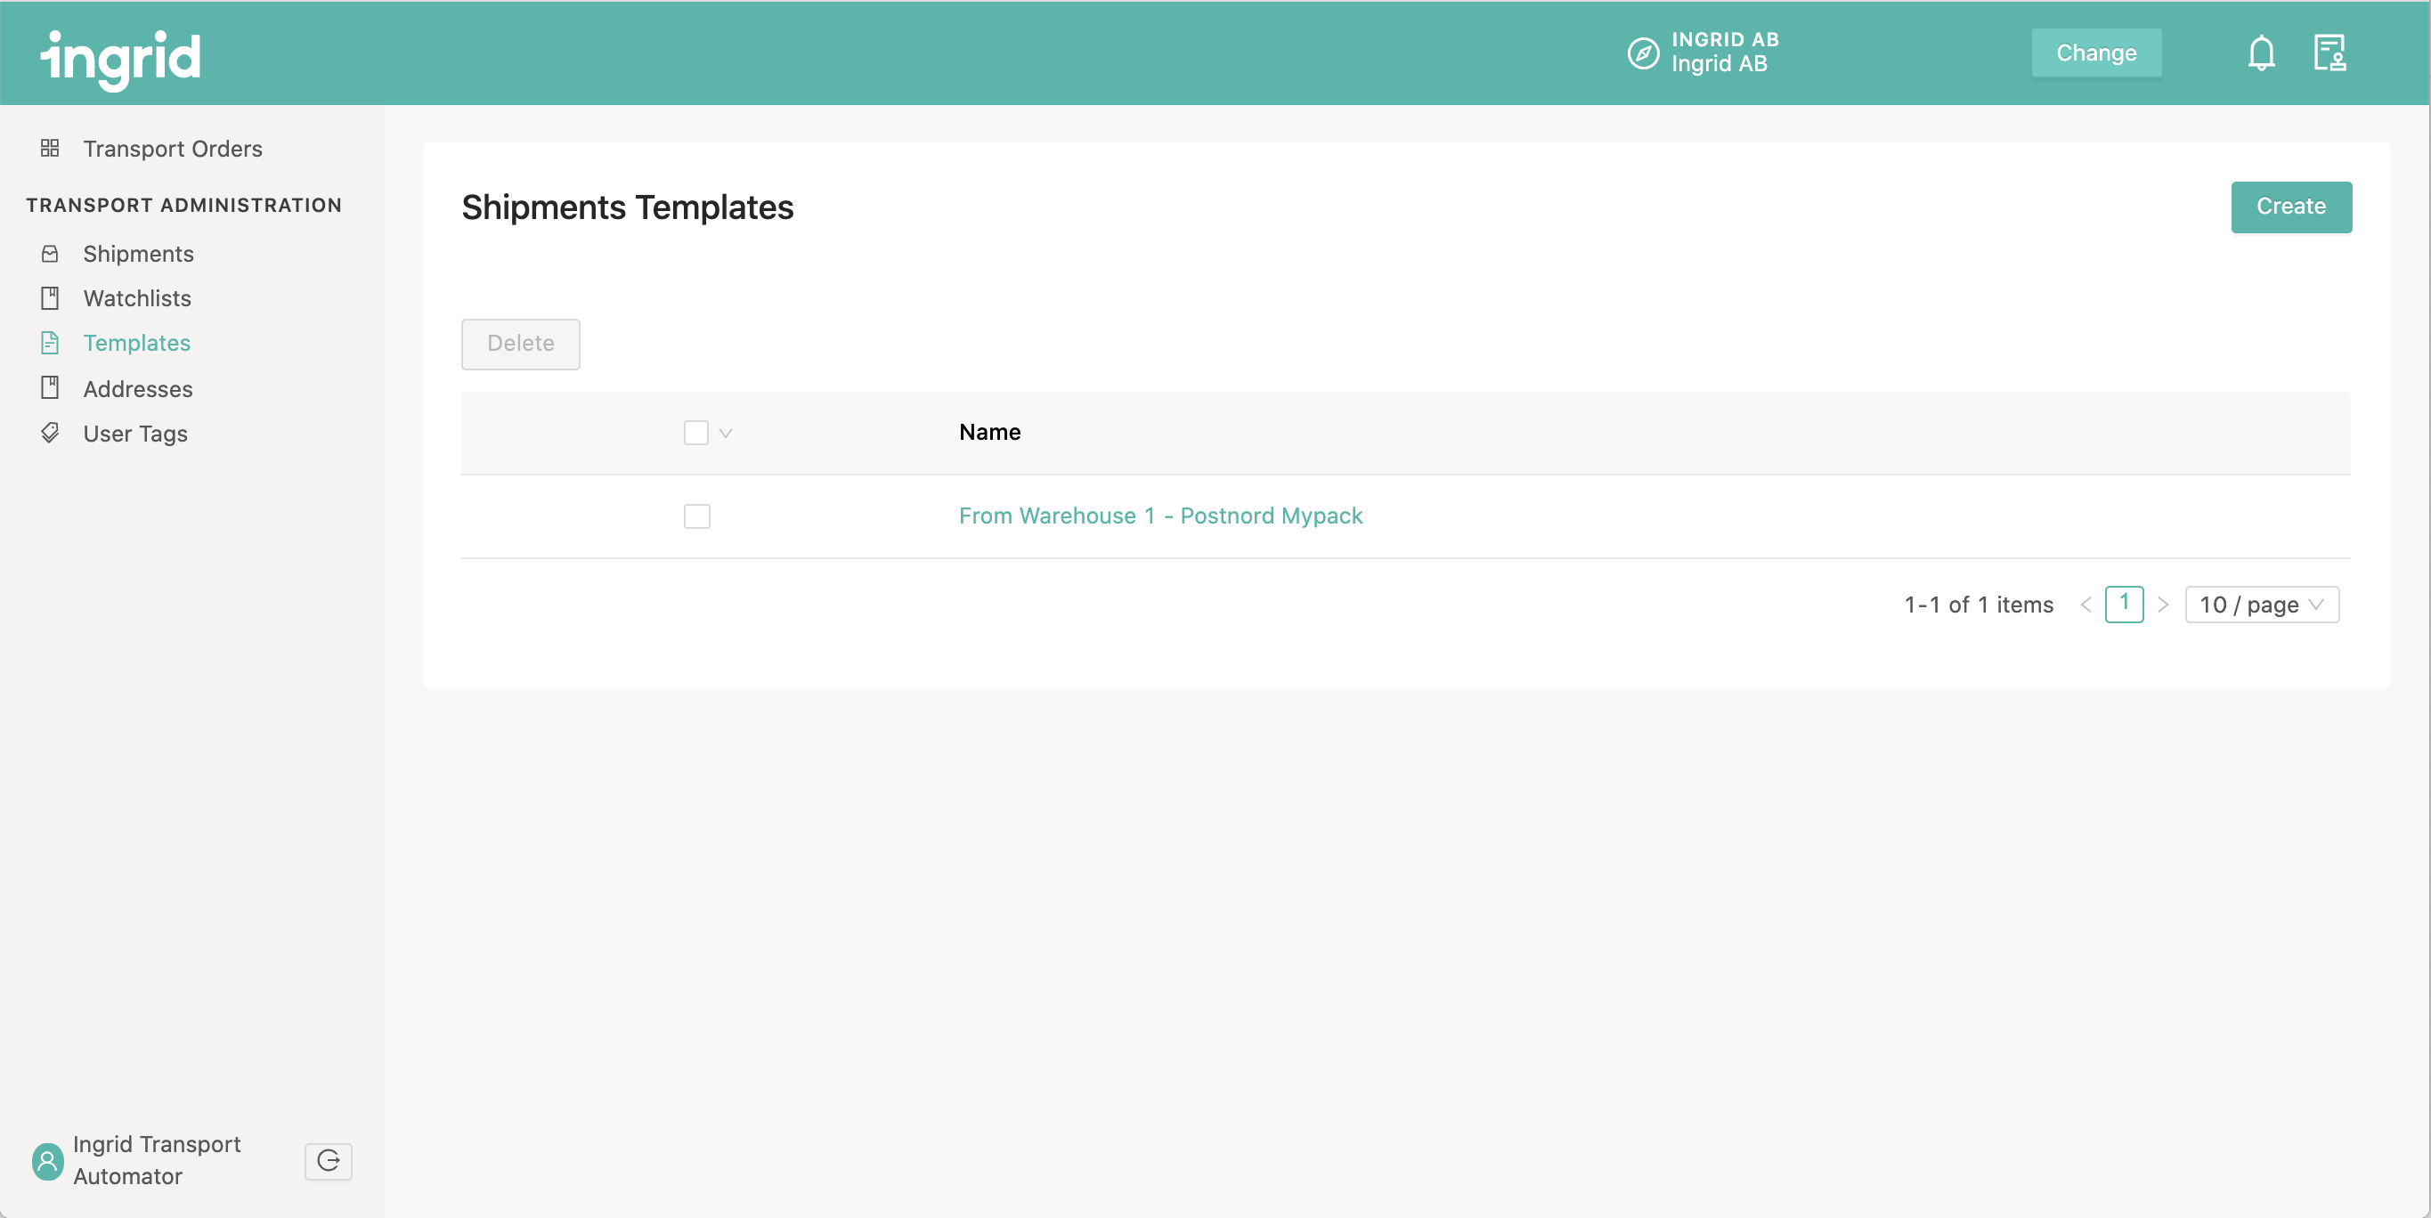Viewport: 2431px width, 1218px height.
Task: Select the Watchlists sidebar icon
Action: (50, 296)
